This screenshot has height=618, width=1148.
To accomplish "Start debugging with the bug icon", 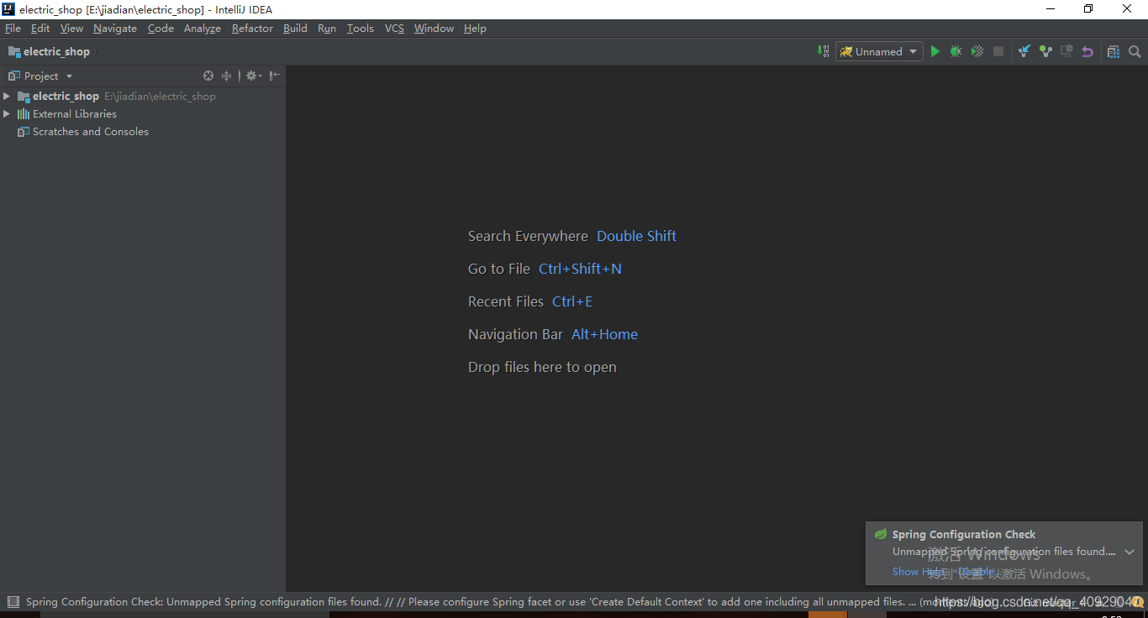I will tap(956, 51).
